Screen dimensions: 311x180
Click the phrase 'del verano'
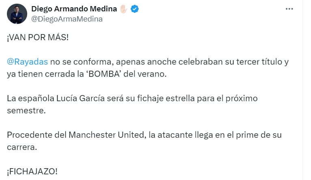(x=151, y=74)
